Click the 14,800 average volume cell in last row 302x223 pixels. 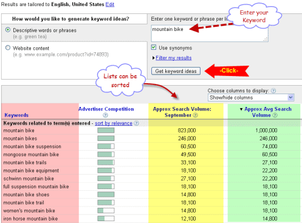270,219
